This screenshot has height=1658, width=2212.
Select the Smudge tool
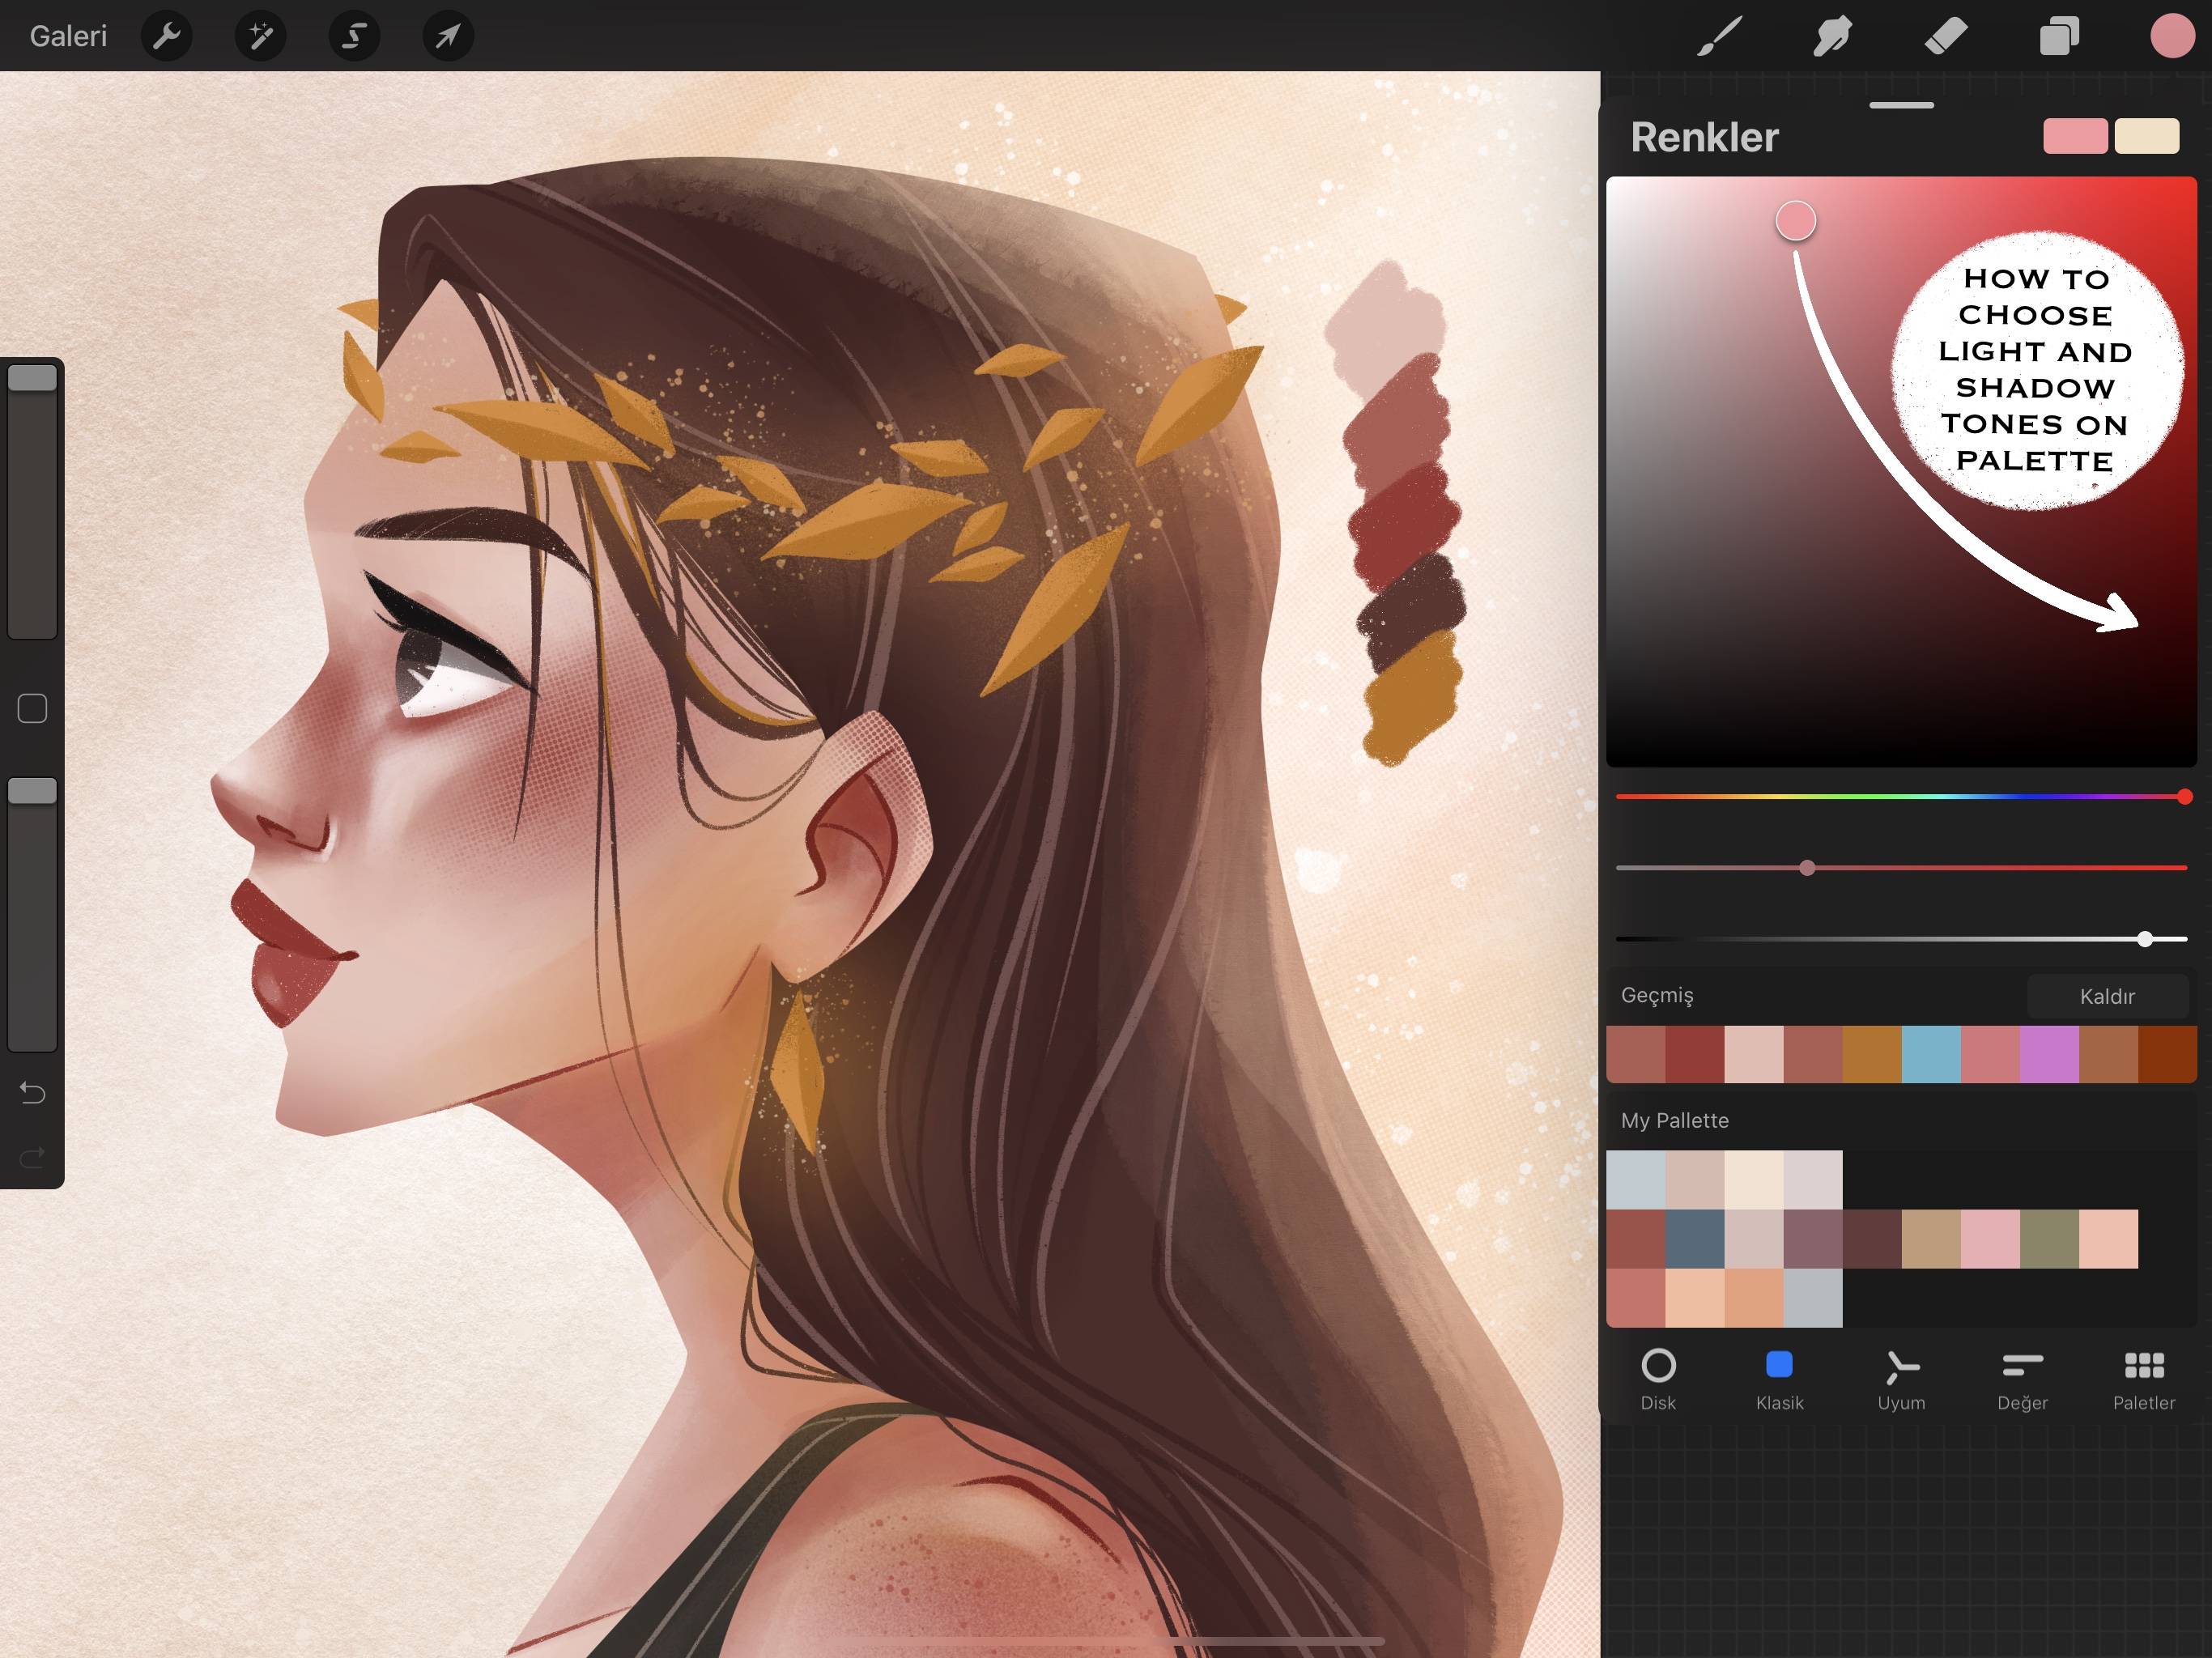[x=1833, y=36]
